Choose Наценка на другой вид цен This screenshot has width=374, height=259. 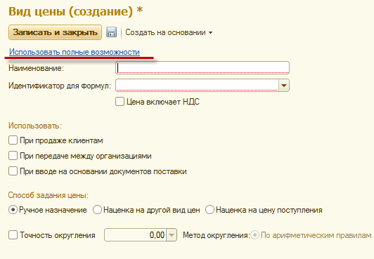click(x=97, y=210)
